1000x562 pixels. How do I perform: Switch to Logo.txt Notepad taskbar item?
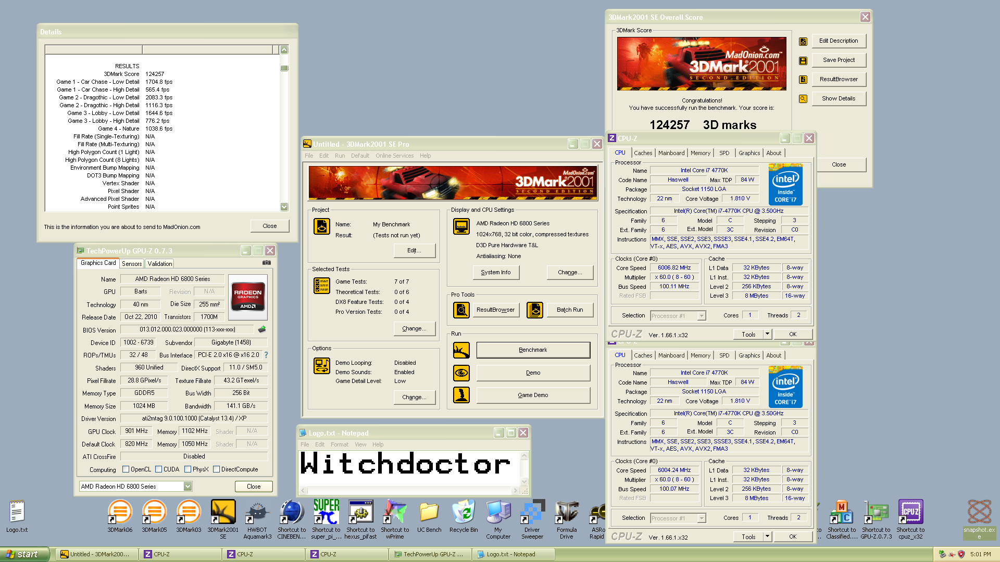(513, 555)
